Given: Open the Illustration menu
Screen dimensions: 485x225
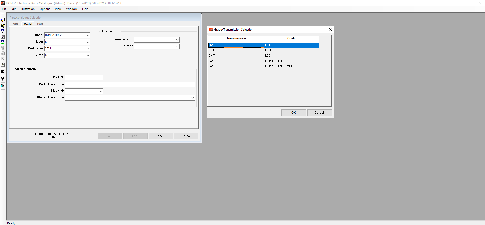Looking at the screenshot, I should tap(28, 9).
